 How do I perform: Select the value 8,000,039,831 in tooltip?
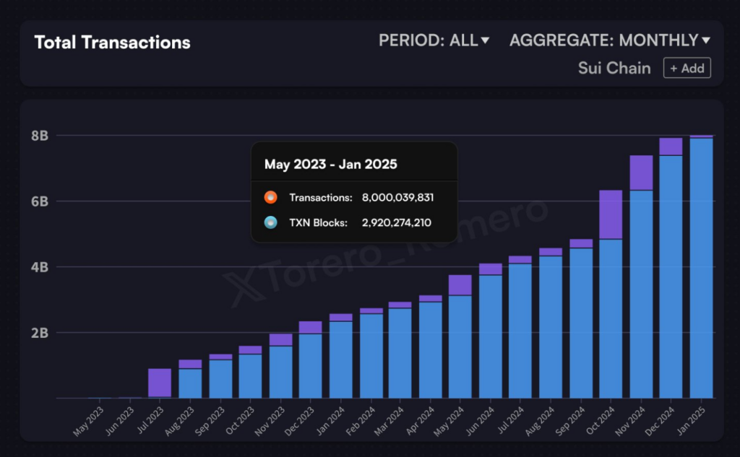[x=398, y=198]
